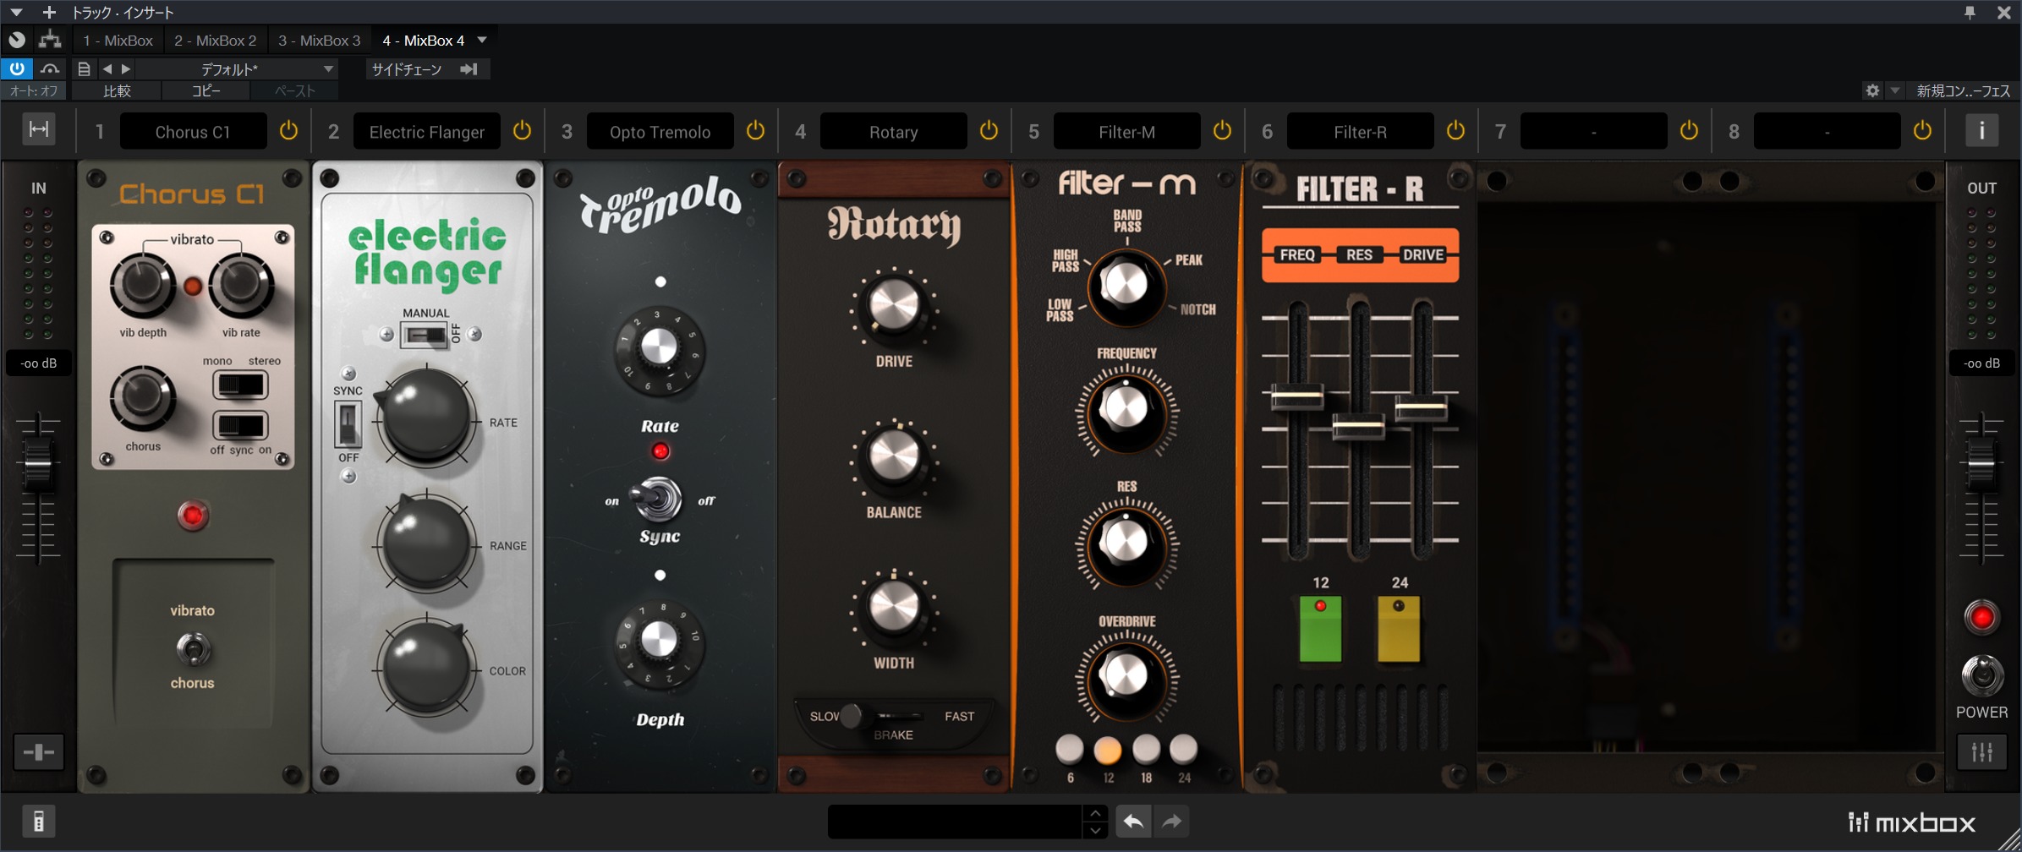
Task: Click the add insert plus icon
Action: 49,12
